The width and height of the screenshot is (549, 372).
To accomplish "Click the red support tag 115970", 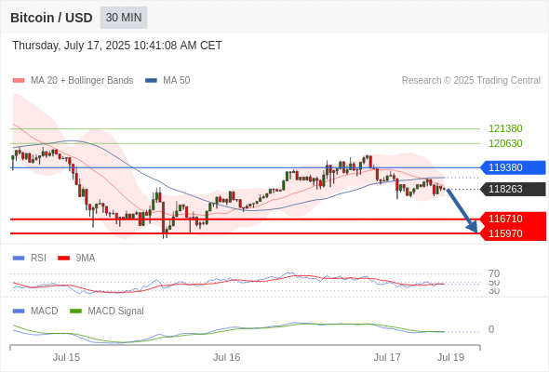I will click(x=513, y=233).
